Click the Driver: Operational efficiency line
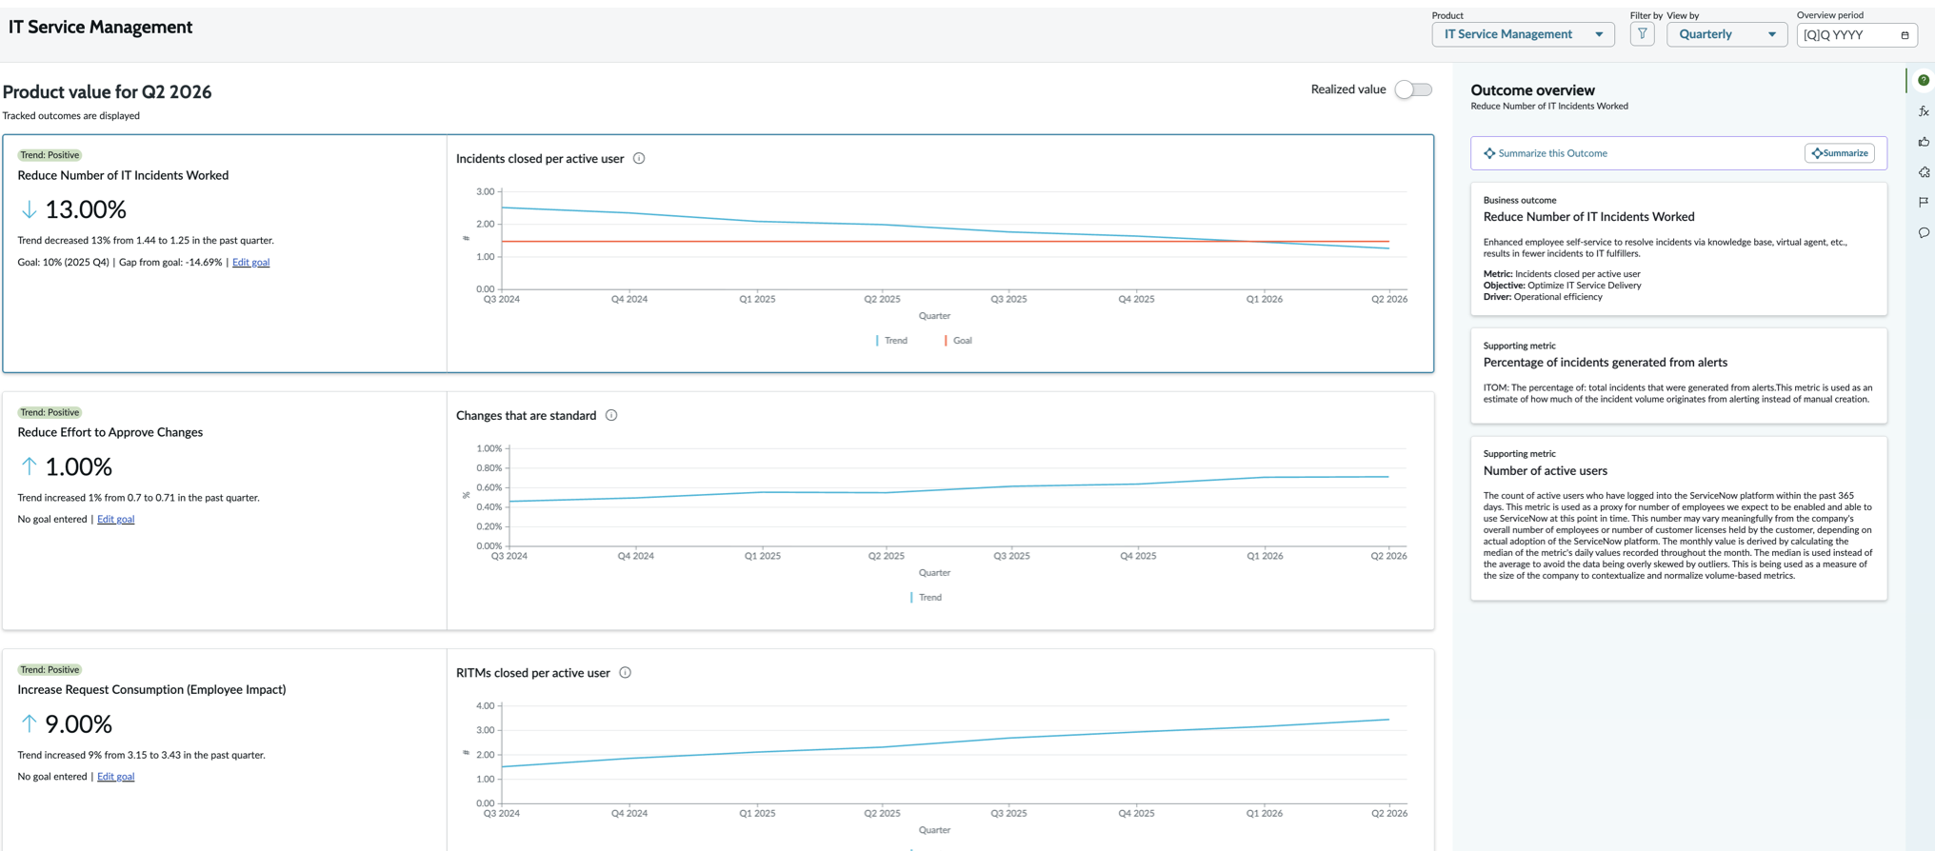1935x851 pixels. pos(1543,297)
